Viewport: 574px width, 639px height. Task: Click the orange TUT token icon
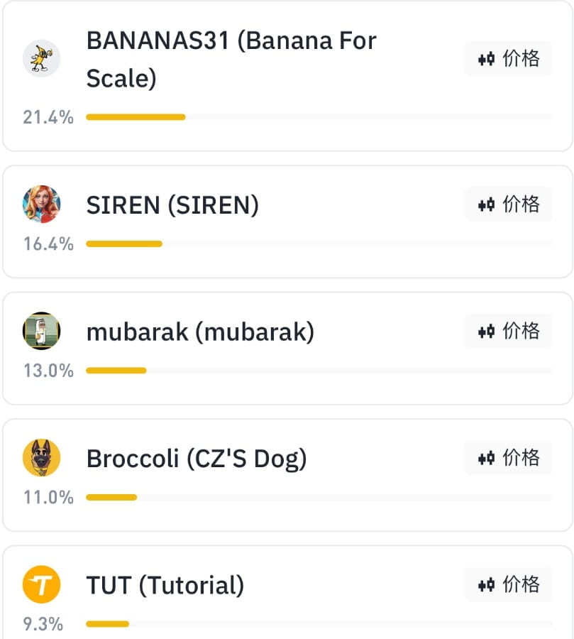pyautogui.click(x=41, y=585)
